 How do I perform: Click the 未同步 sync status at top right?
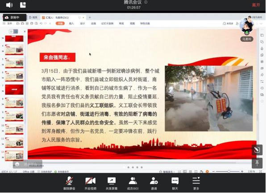[x=228, y=24]
